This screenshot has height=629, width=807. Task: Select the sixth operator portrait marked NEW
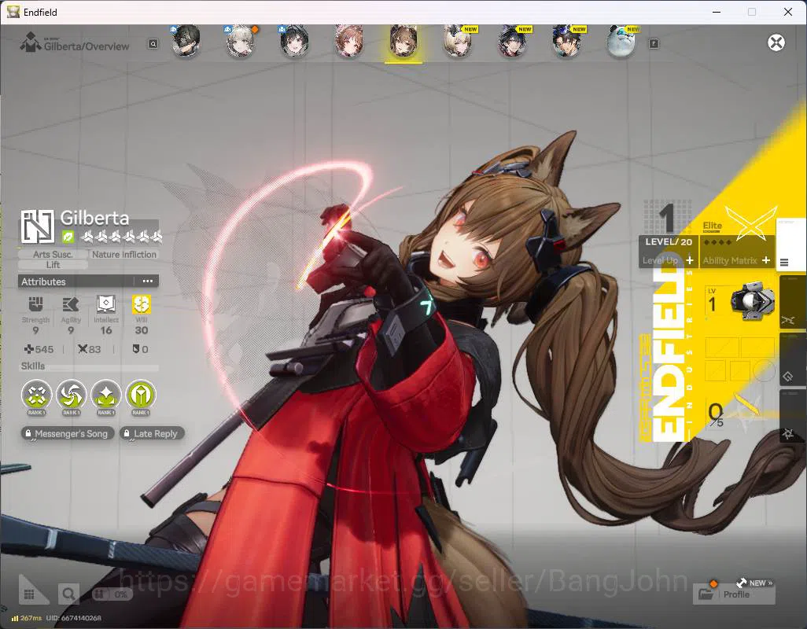tap(458, 41)
